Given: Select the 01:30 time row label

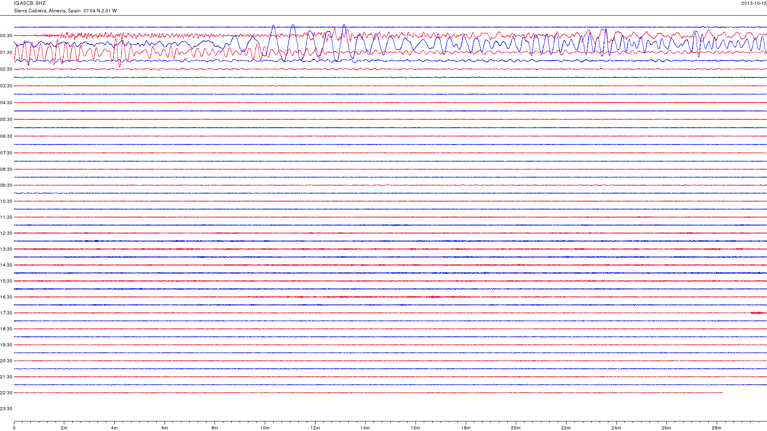Looking at the screenshot, I should (x=6, y=52).
